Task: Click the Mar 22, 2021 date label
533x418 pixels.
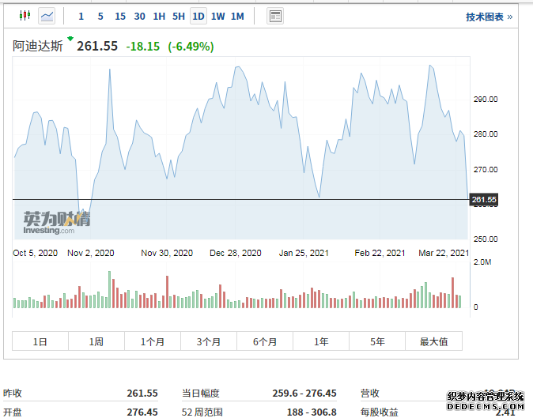Action: click(x=444, y=253)
